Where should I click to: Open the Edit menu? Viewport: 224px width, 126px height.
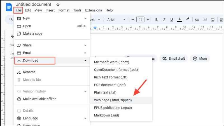[x=28, y=10]
